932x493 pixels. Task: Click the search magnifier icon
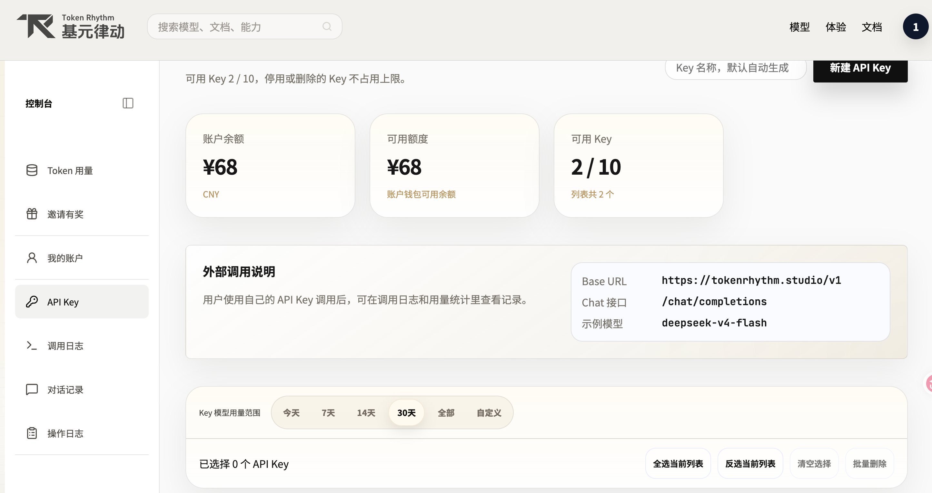tap(327, 26)
